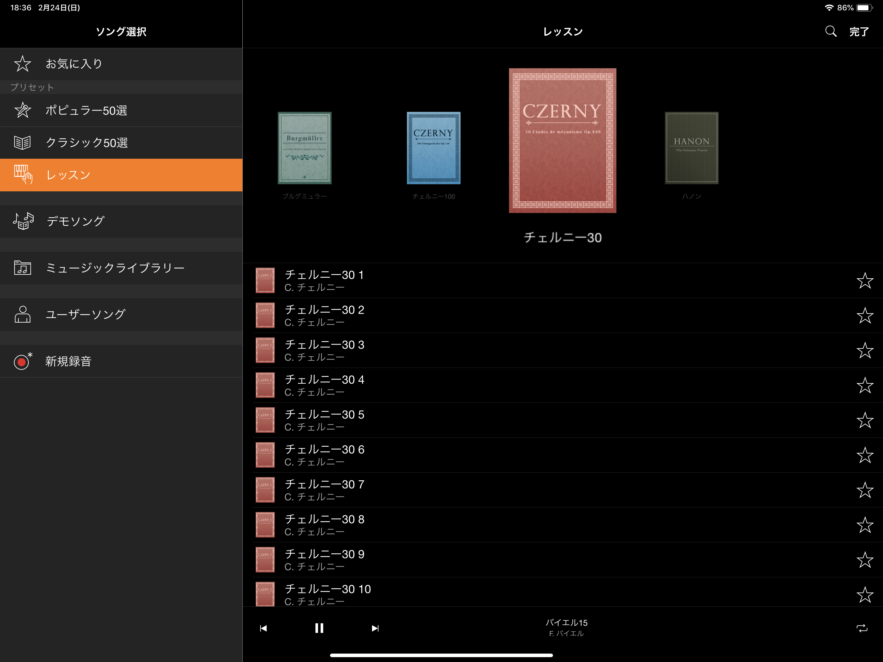Select クラシック50選 category
The height and width of the screenshot is (662, 883).
(121, 143)
